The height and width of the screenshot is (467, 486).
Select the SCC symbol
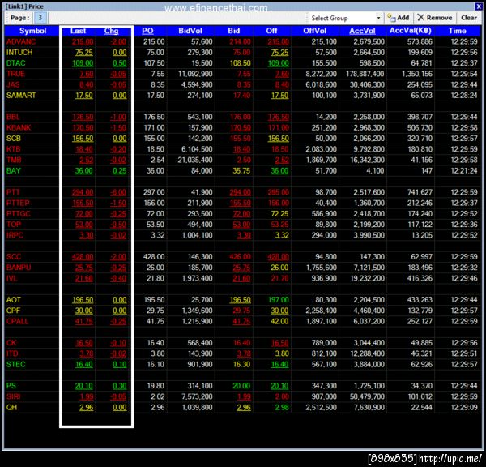(x=14, y=257)
